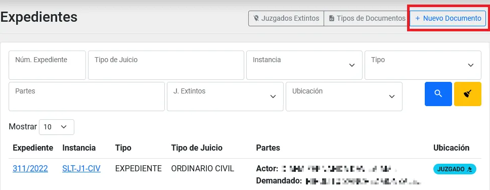Click the Partes column header
490x190 pixels.
pos(268,148)
